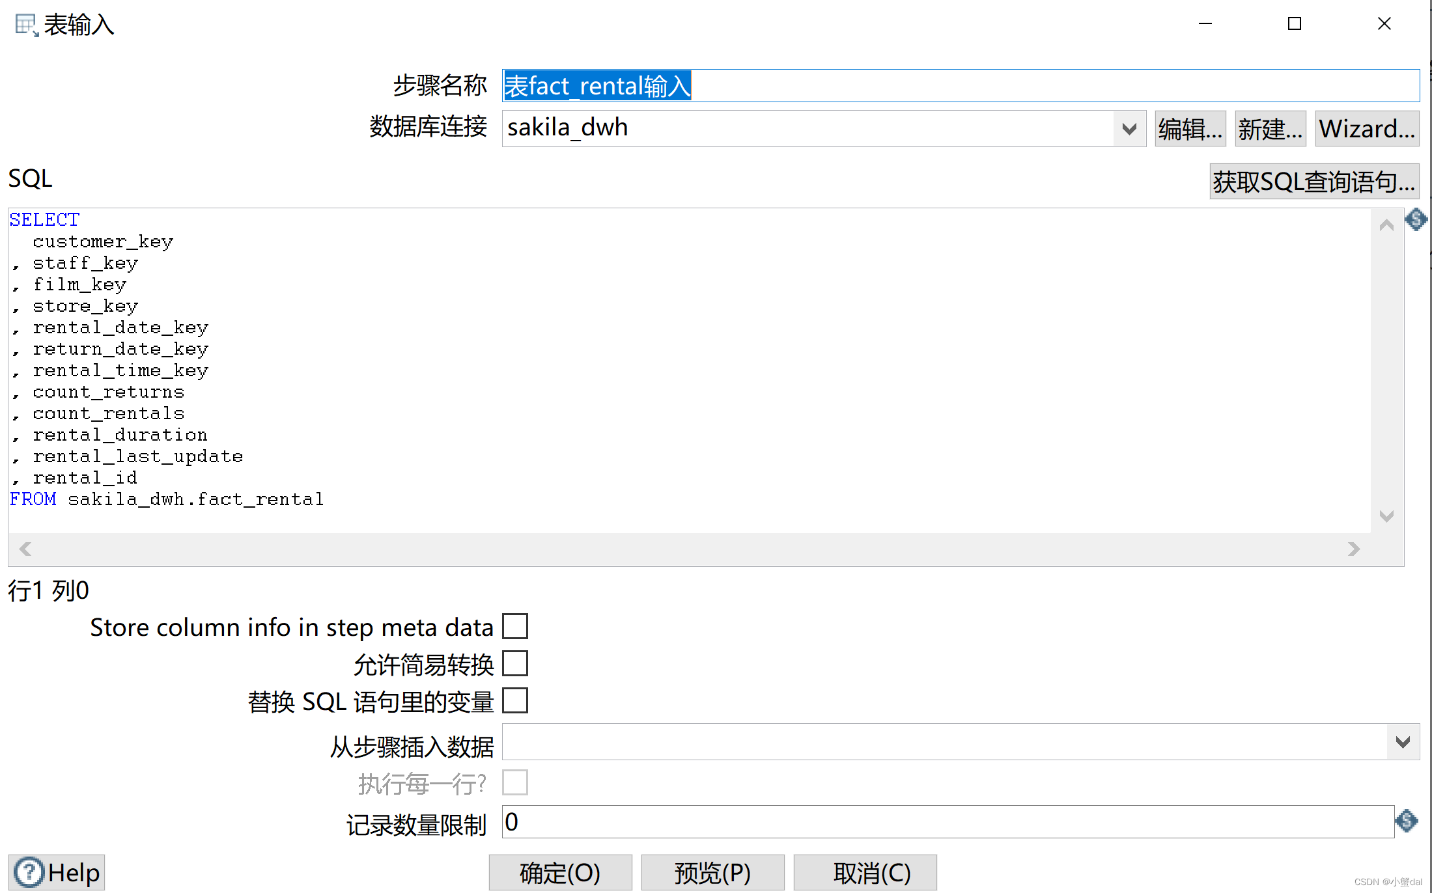Click the store_key line in SQL

75,306
